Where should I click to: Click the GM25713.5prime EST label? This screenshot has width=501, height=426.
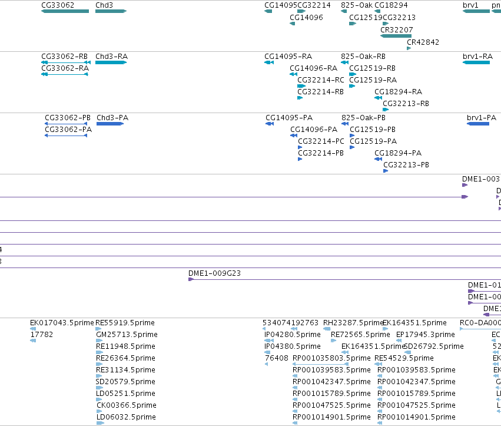tap(127, 335)
